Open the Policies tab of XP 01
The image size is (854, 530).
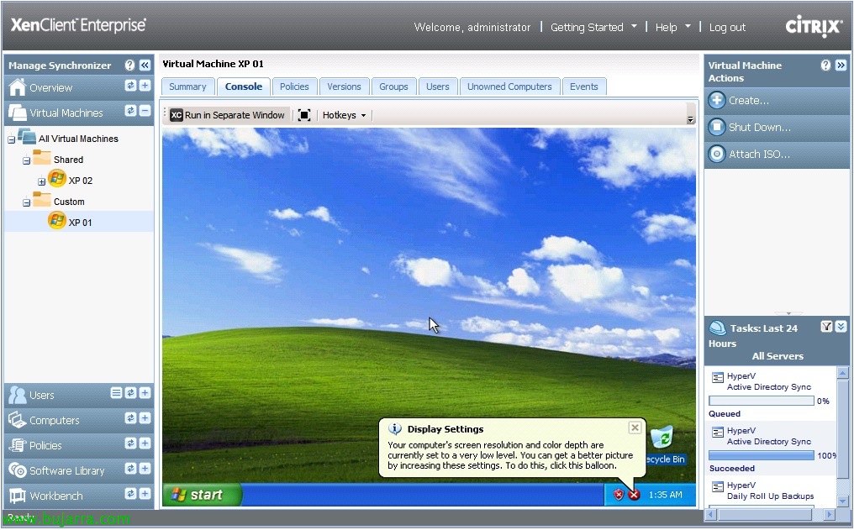(x=294, y=87)
